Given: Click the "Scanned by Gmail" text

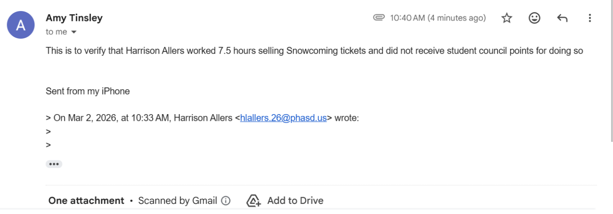Looking at the screenshot, I should [x=178, y=201].
